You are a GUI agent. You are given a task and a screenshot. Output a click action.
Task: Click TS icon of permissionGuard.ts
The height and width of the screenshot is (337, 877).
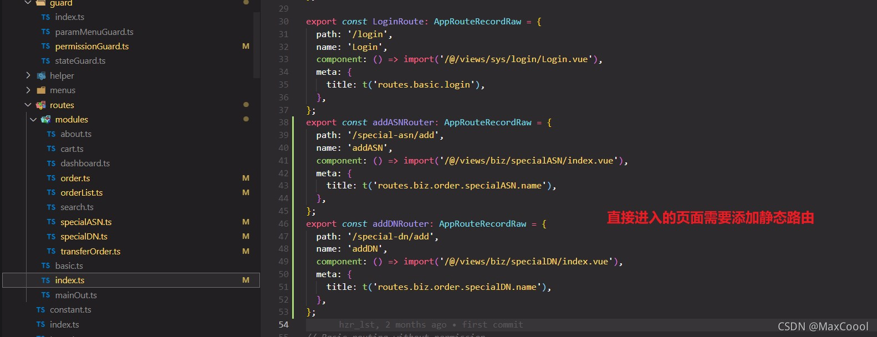(45, 46)
